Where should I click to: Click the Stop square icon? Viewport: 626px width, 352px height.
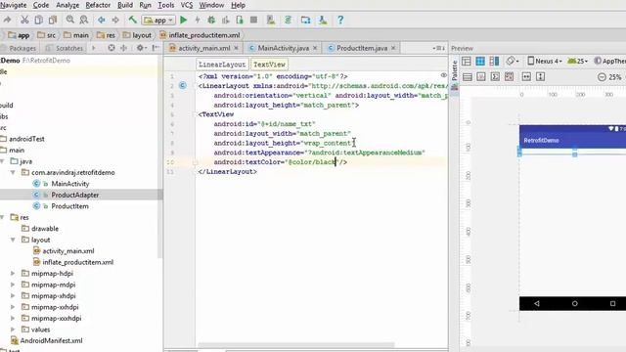click(x=253, y=20)
